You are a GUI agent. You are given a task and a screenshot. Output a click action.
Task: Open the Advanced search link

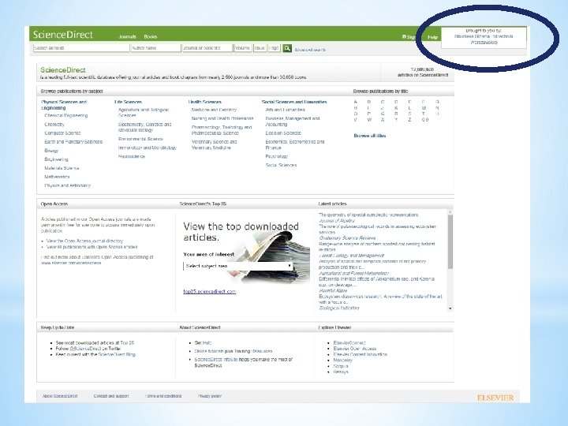point(310,50)
